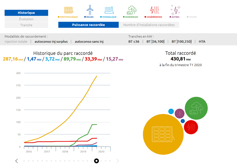The height and width of the screenshot is (168, 237).
Task: Toggle the 'injection totale' connection filter
Action: pyautogui.click(x=16, y=42)
